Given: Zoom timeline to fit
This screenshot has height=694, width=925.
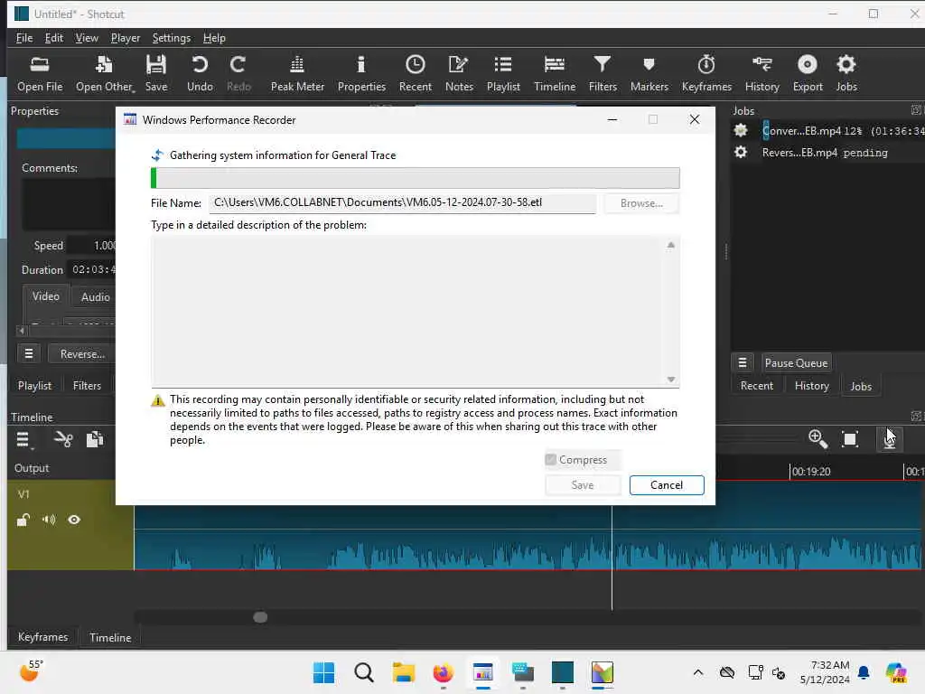Looking at the screenshot, I should point(850,438).
